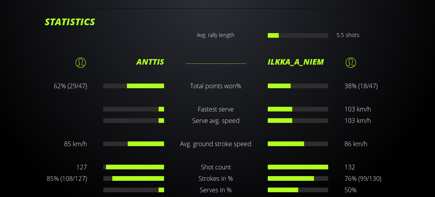Select the ILKKA_A_NIEM player name

[x=296, y=62]
